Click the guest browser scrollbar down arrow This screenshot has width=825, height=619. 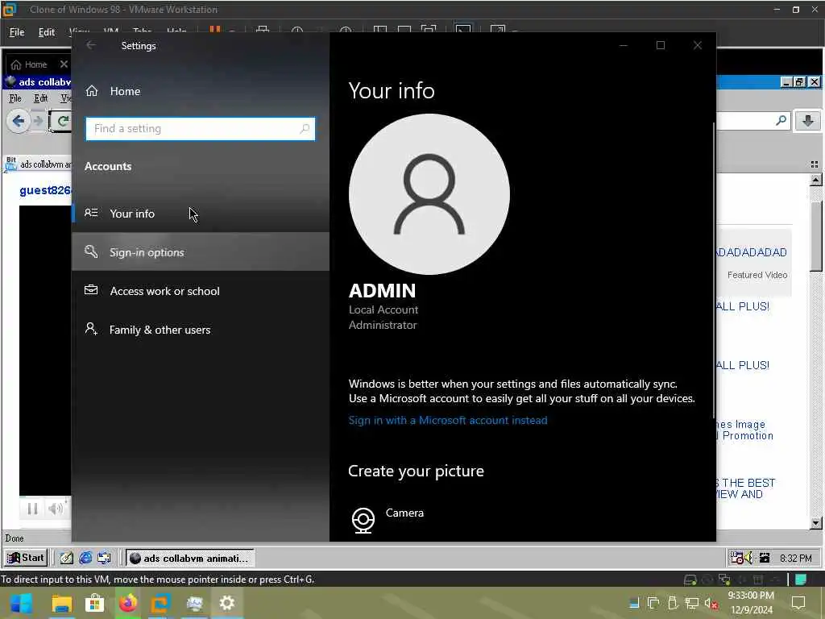(x=815, y=522)
